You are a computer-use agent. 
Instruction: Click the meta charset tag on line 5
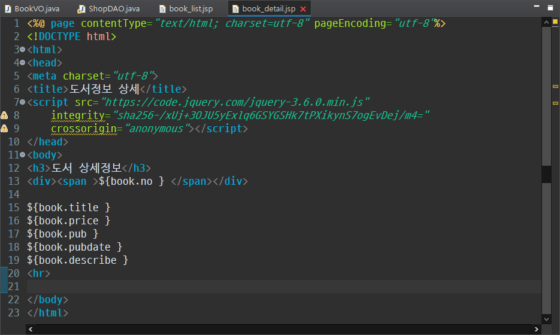pos(92,76)
